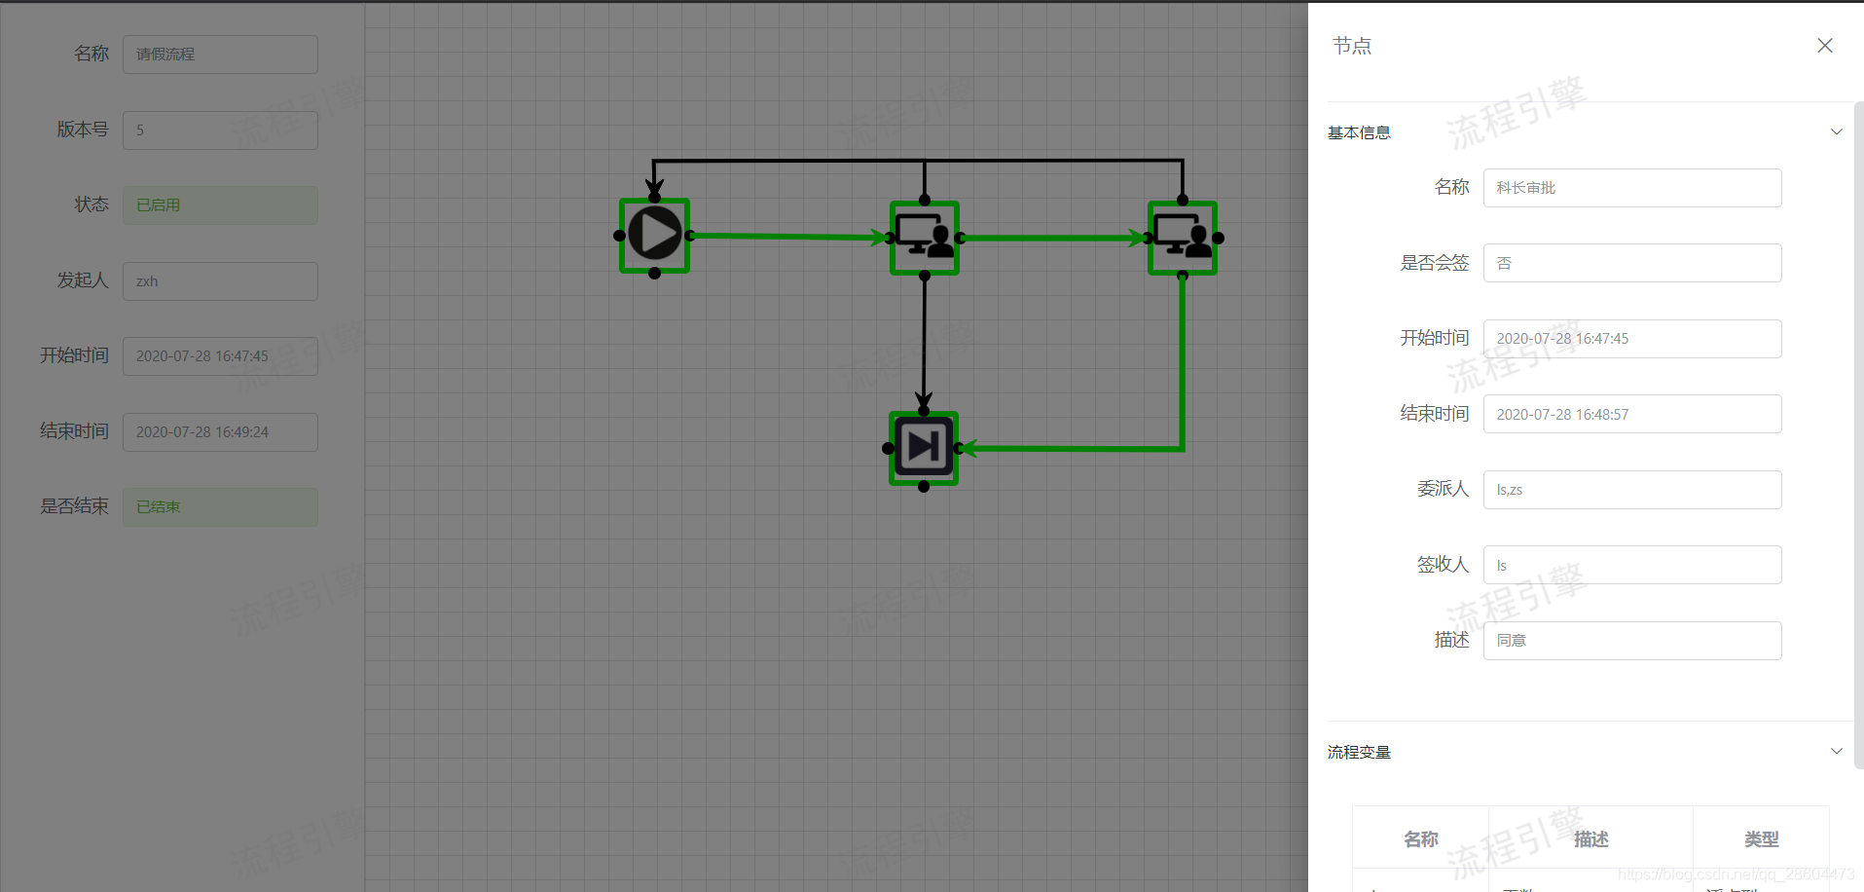Viewport: 1864px width, 892px height.
Task: Select the middle user task node
Action: [x=925, y=238]
